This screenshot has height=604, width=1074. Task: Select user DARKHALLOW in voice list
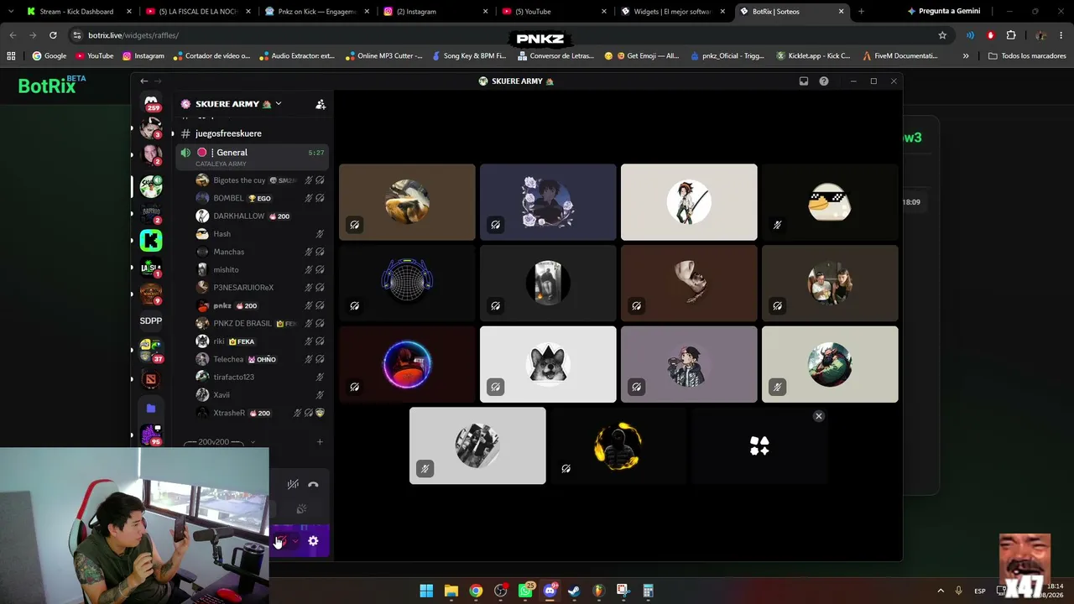(x=252, y=216)
